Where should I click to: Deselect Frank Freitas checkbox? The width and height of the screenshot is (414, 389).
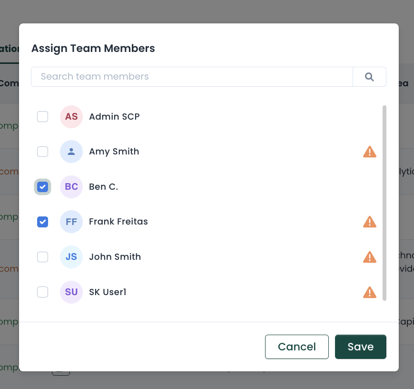point(43,222)
